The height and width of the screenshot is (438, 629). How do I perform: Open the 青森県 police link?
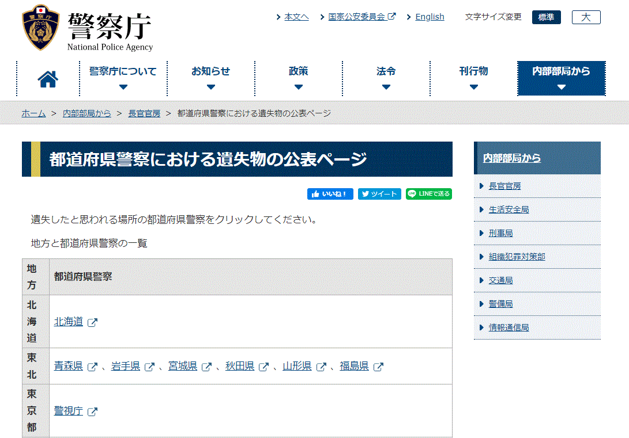(69, 366)
